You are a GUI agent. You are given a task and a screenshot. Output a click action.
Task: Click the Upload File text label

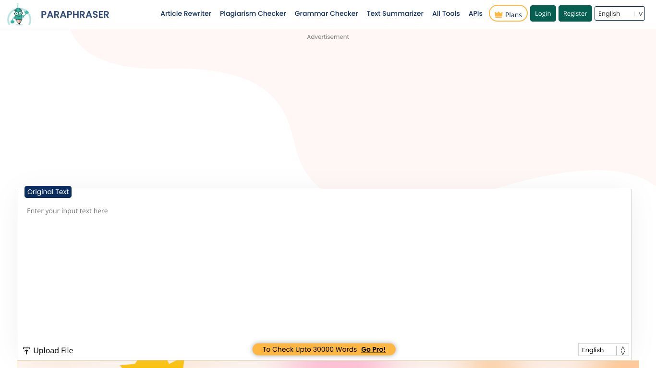click(53, 350)
